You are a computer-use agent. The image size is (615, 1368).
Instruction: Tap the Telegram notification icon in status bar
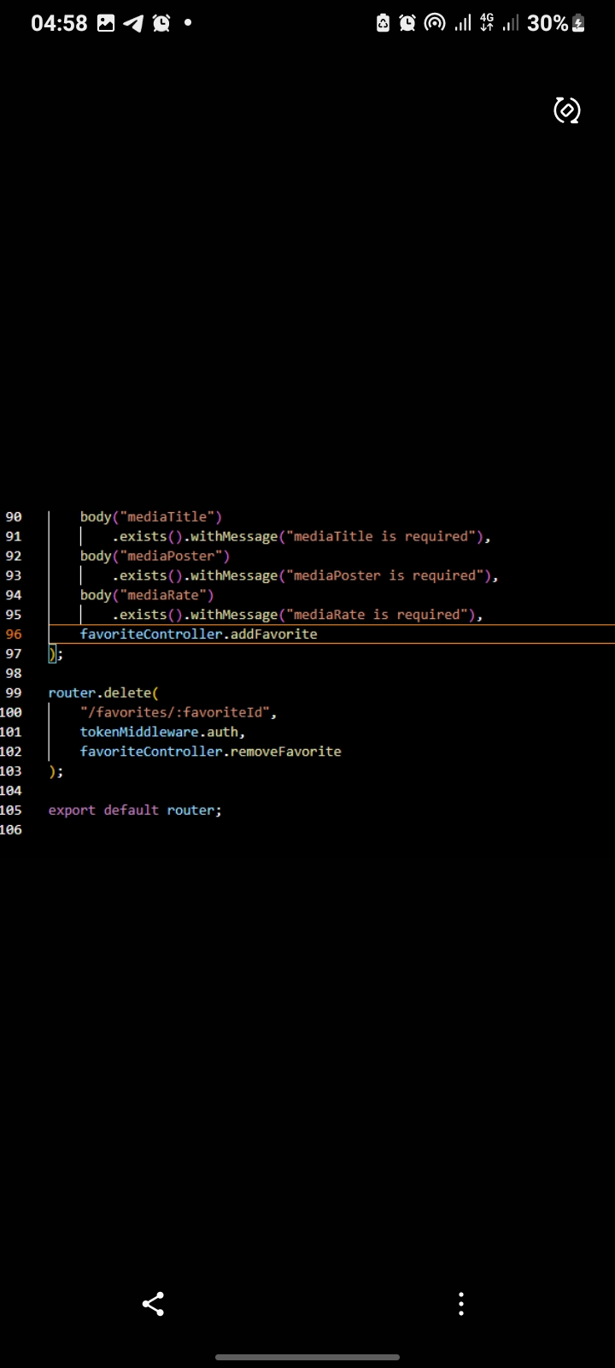coord(133,23)
